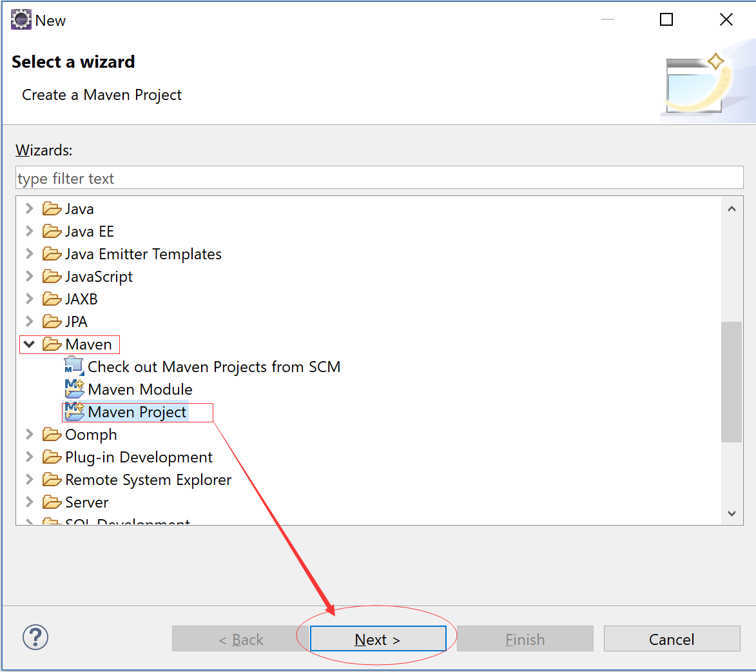Expand the Server category
The width and height of the screenshot is (756, 672).
30,502
